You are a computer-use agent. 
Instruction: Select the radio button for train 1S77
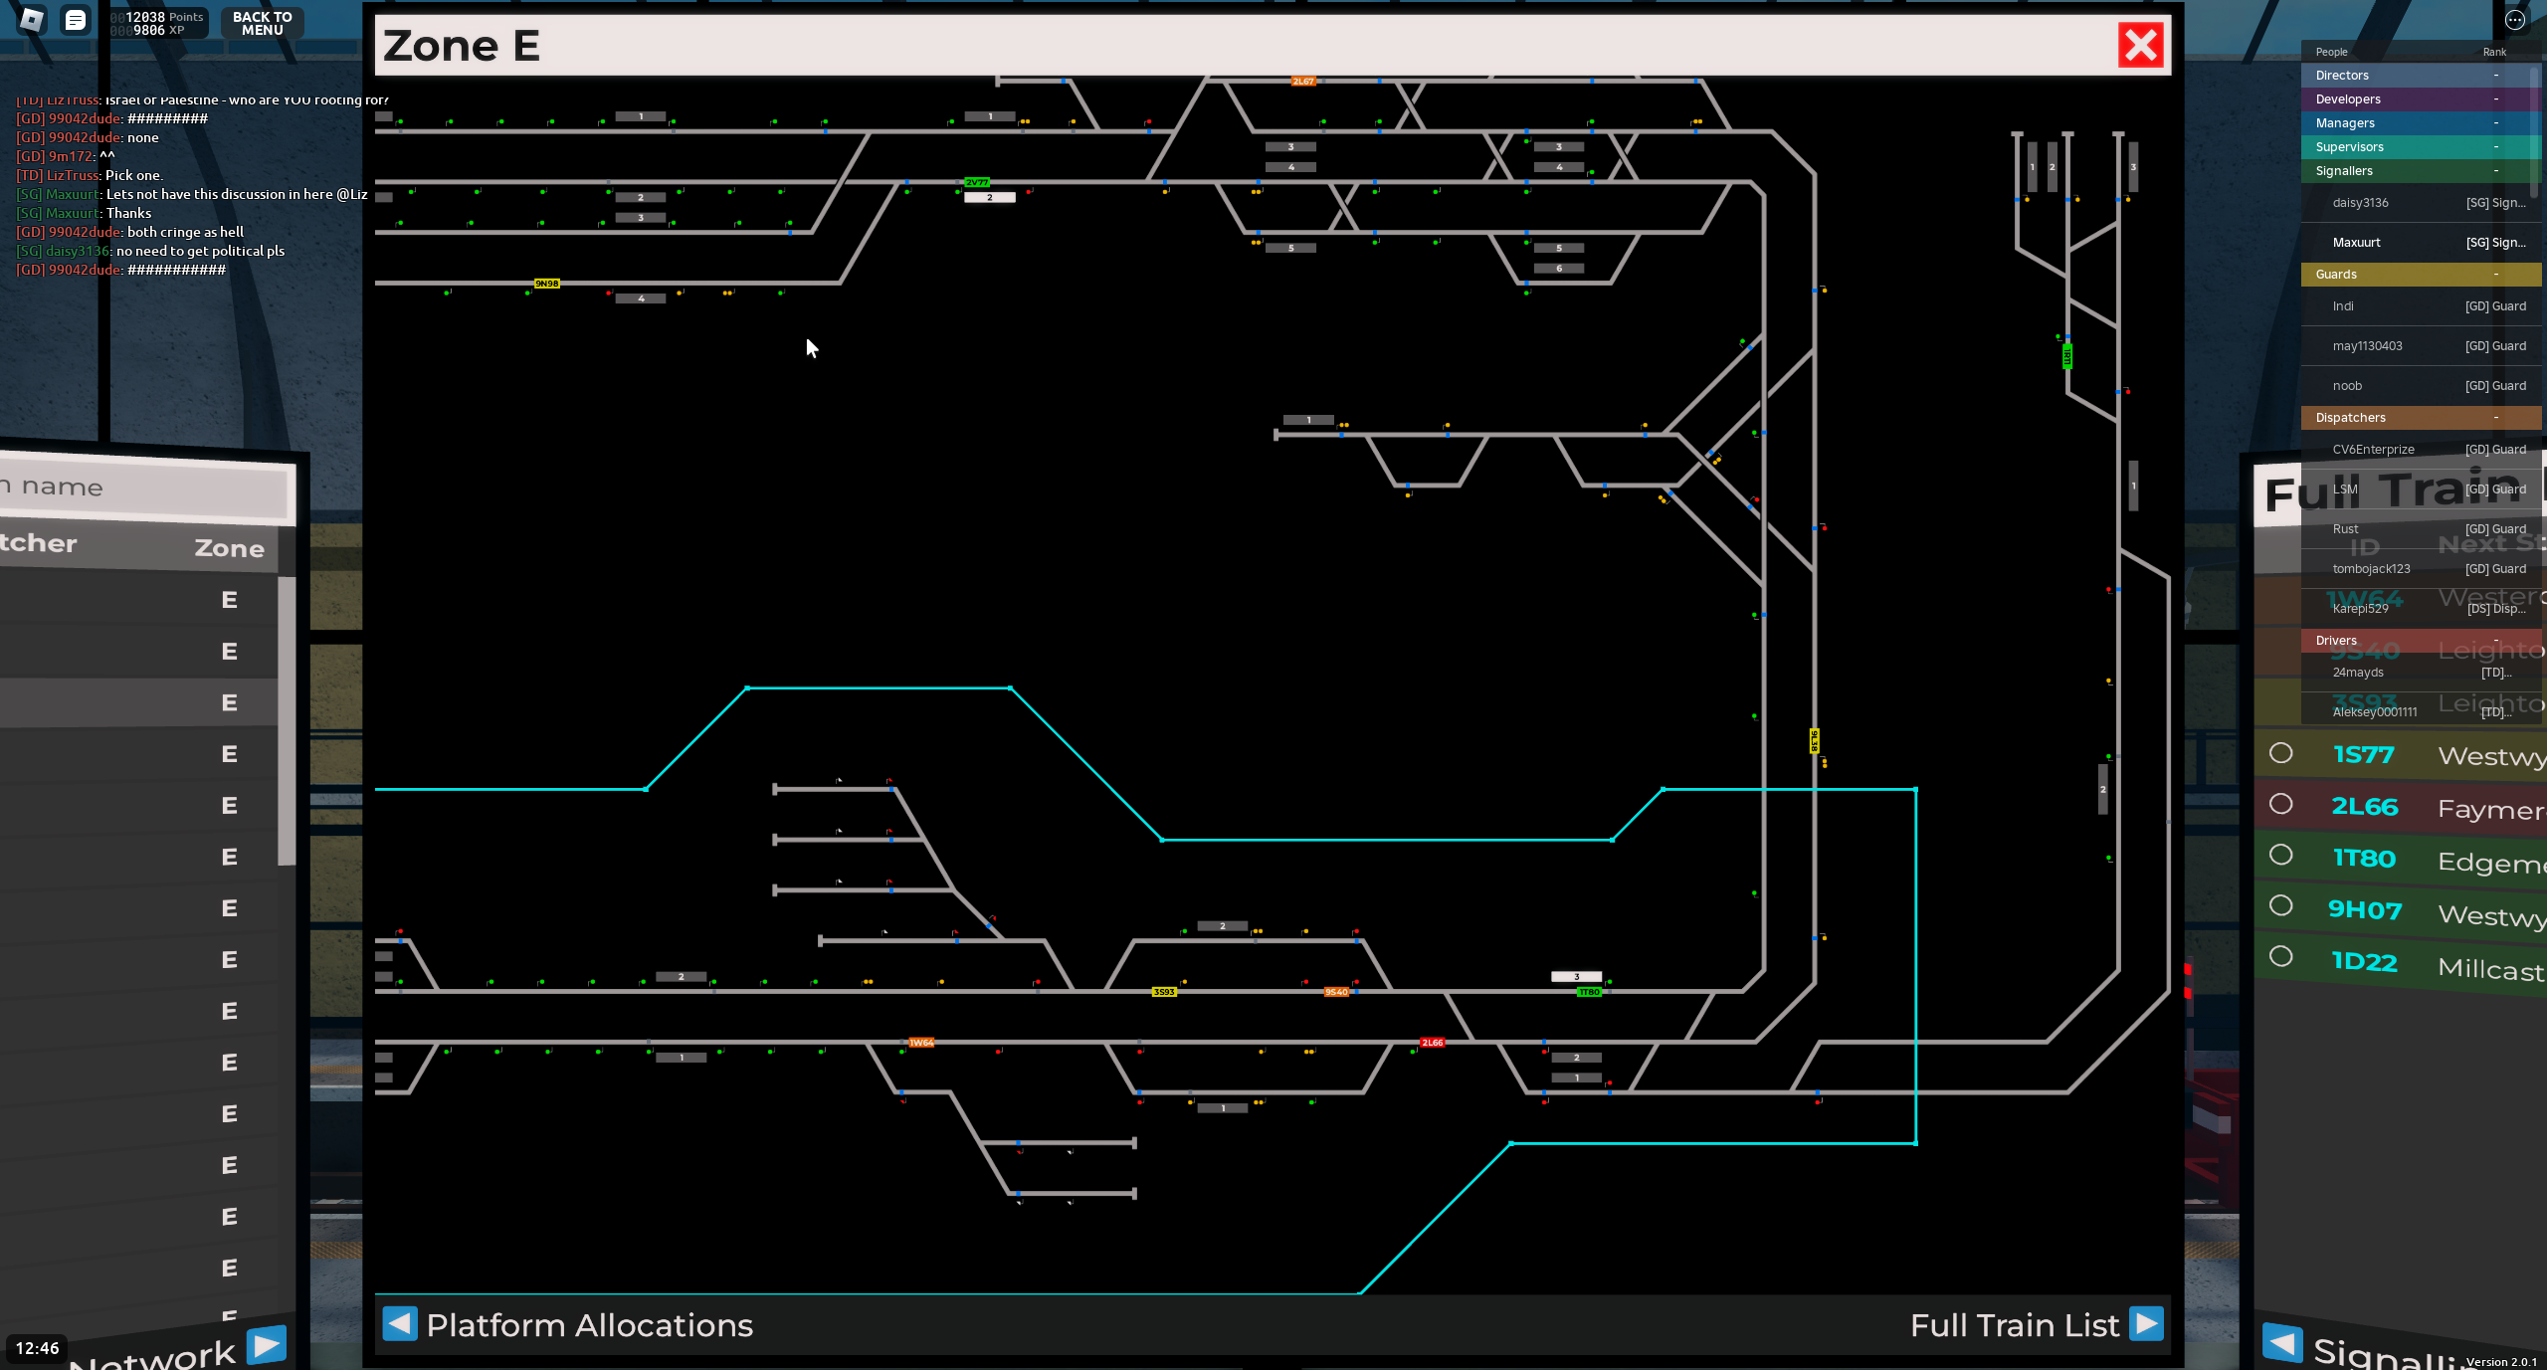(x=2281, y=753)
